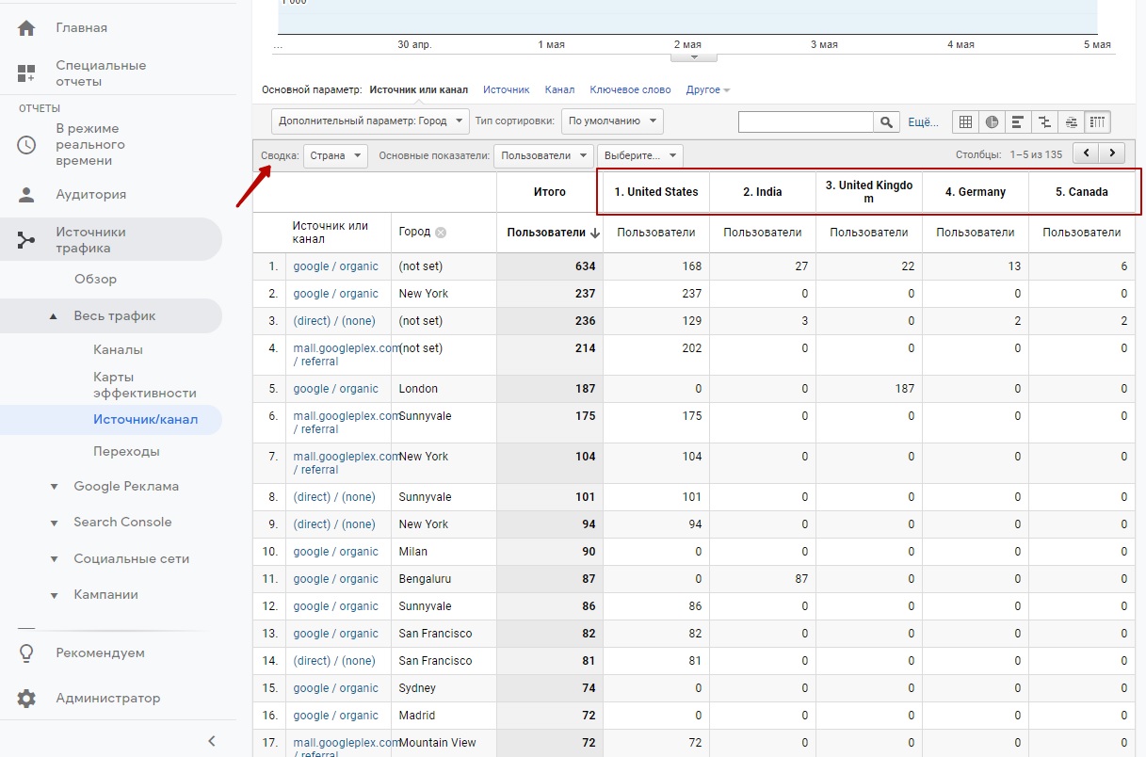This screenshot has height=757, width=1146.
Task: Open pivot Страна dropdown
Action: (x=335, y=155)
